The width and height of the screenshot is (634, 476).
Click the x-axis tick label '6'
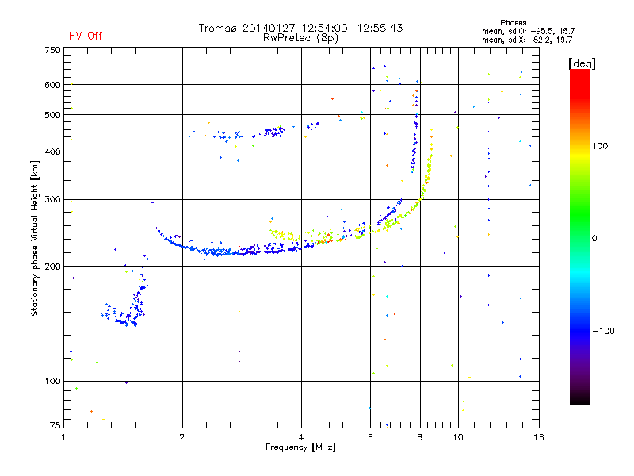[x=370, y=437]
